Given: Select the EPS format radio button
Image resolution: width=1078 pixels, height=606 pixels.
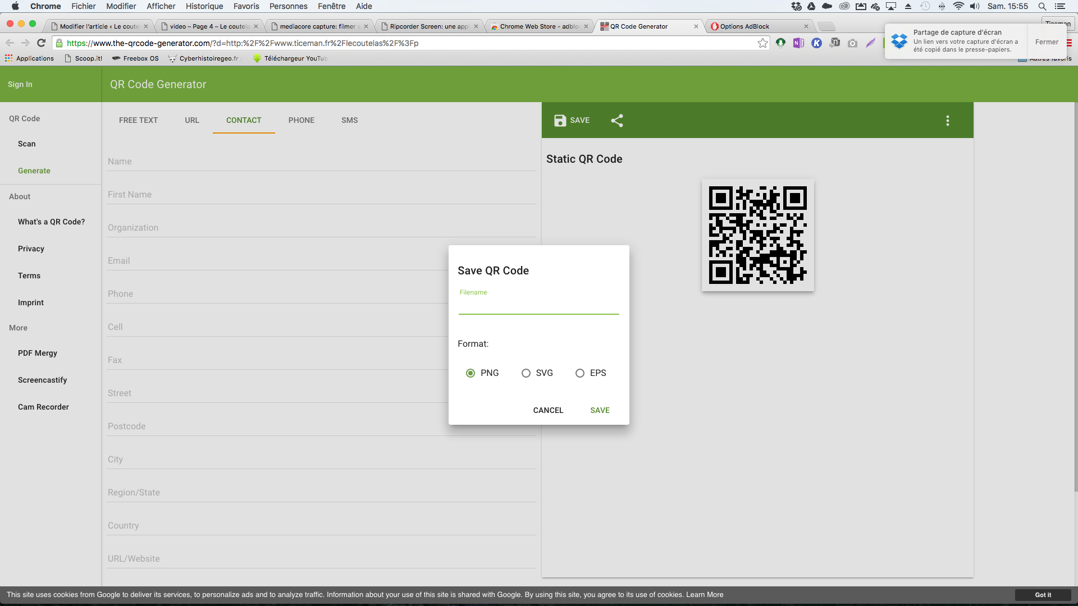Looking at the screenshot, I should point(580,373).
